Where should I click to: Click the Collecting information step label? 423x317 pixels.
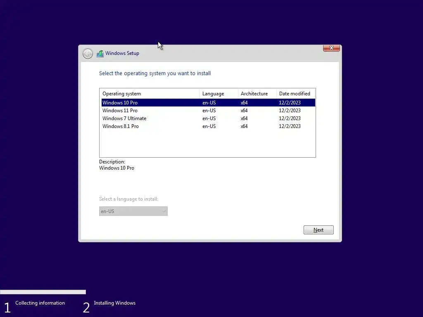coord(40,303)
